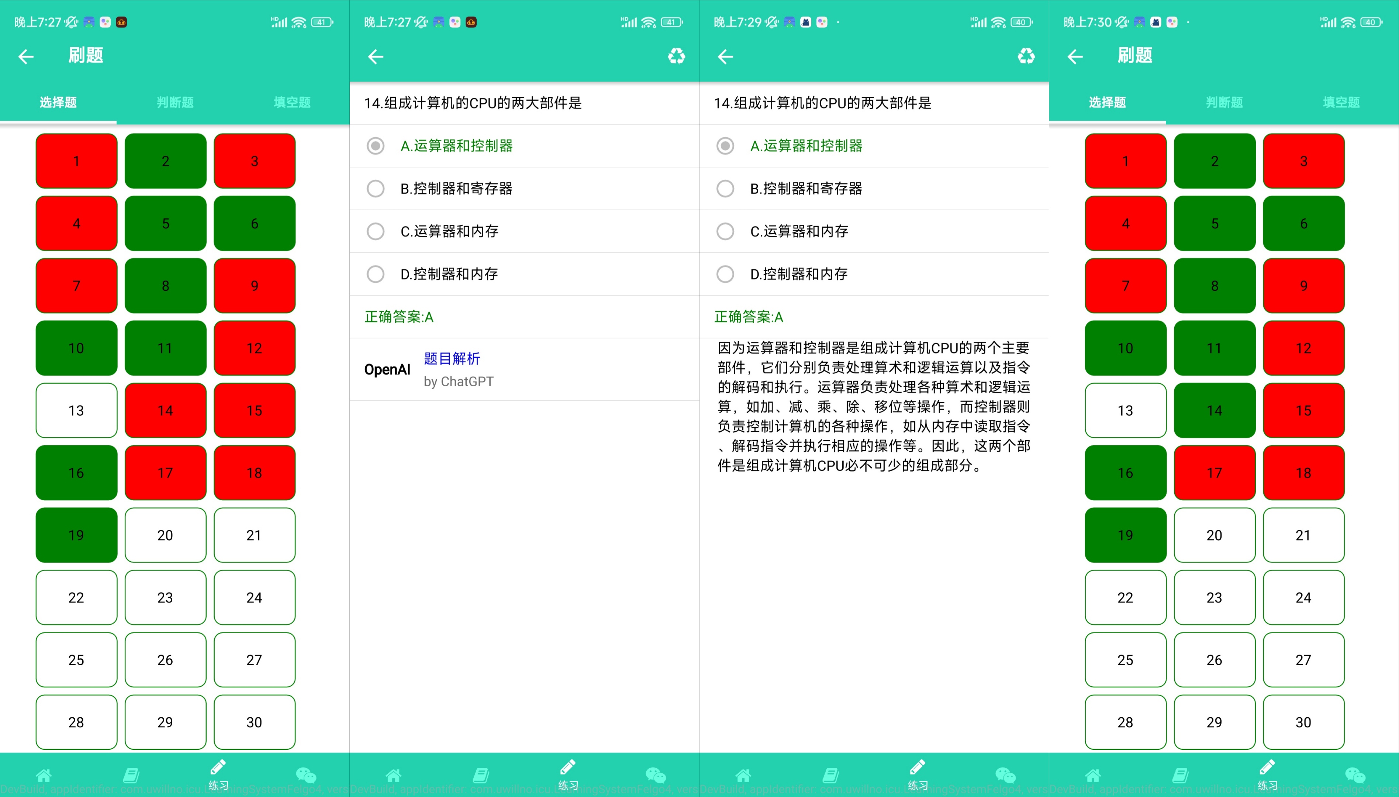Tap the green question 19 tile on the leftmost screen

click(x=76, y=535)
